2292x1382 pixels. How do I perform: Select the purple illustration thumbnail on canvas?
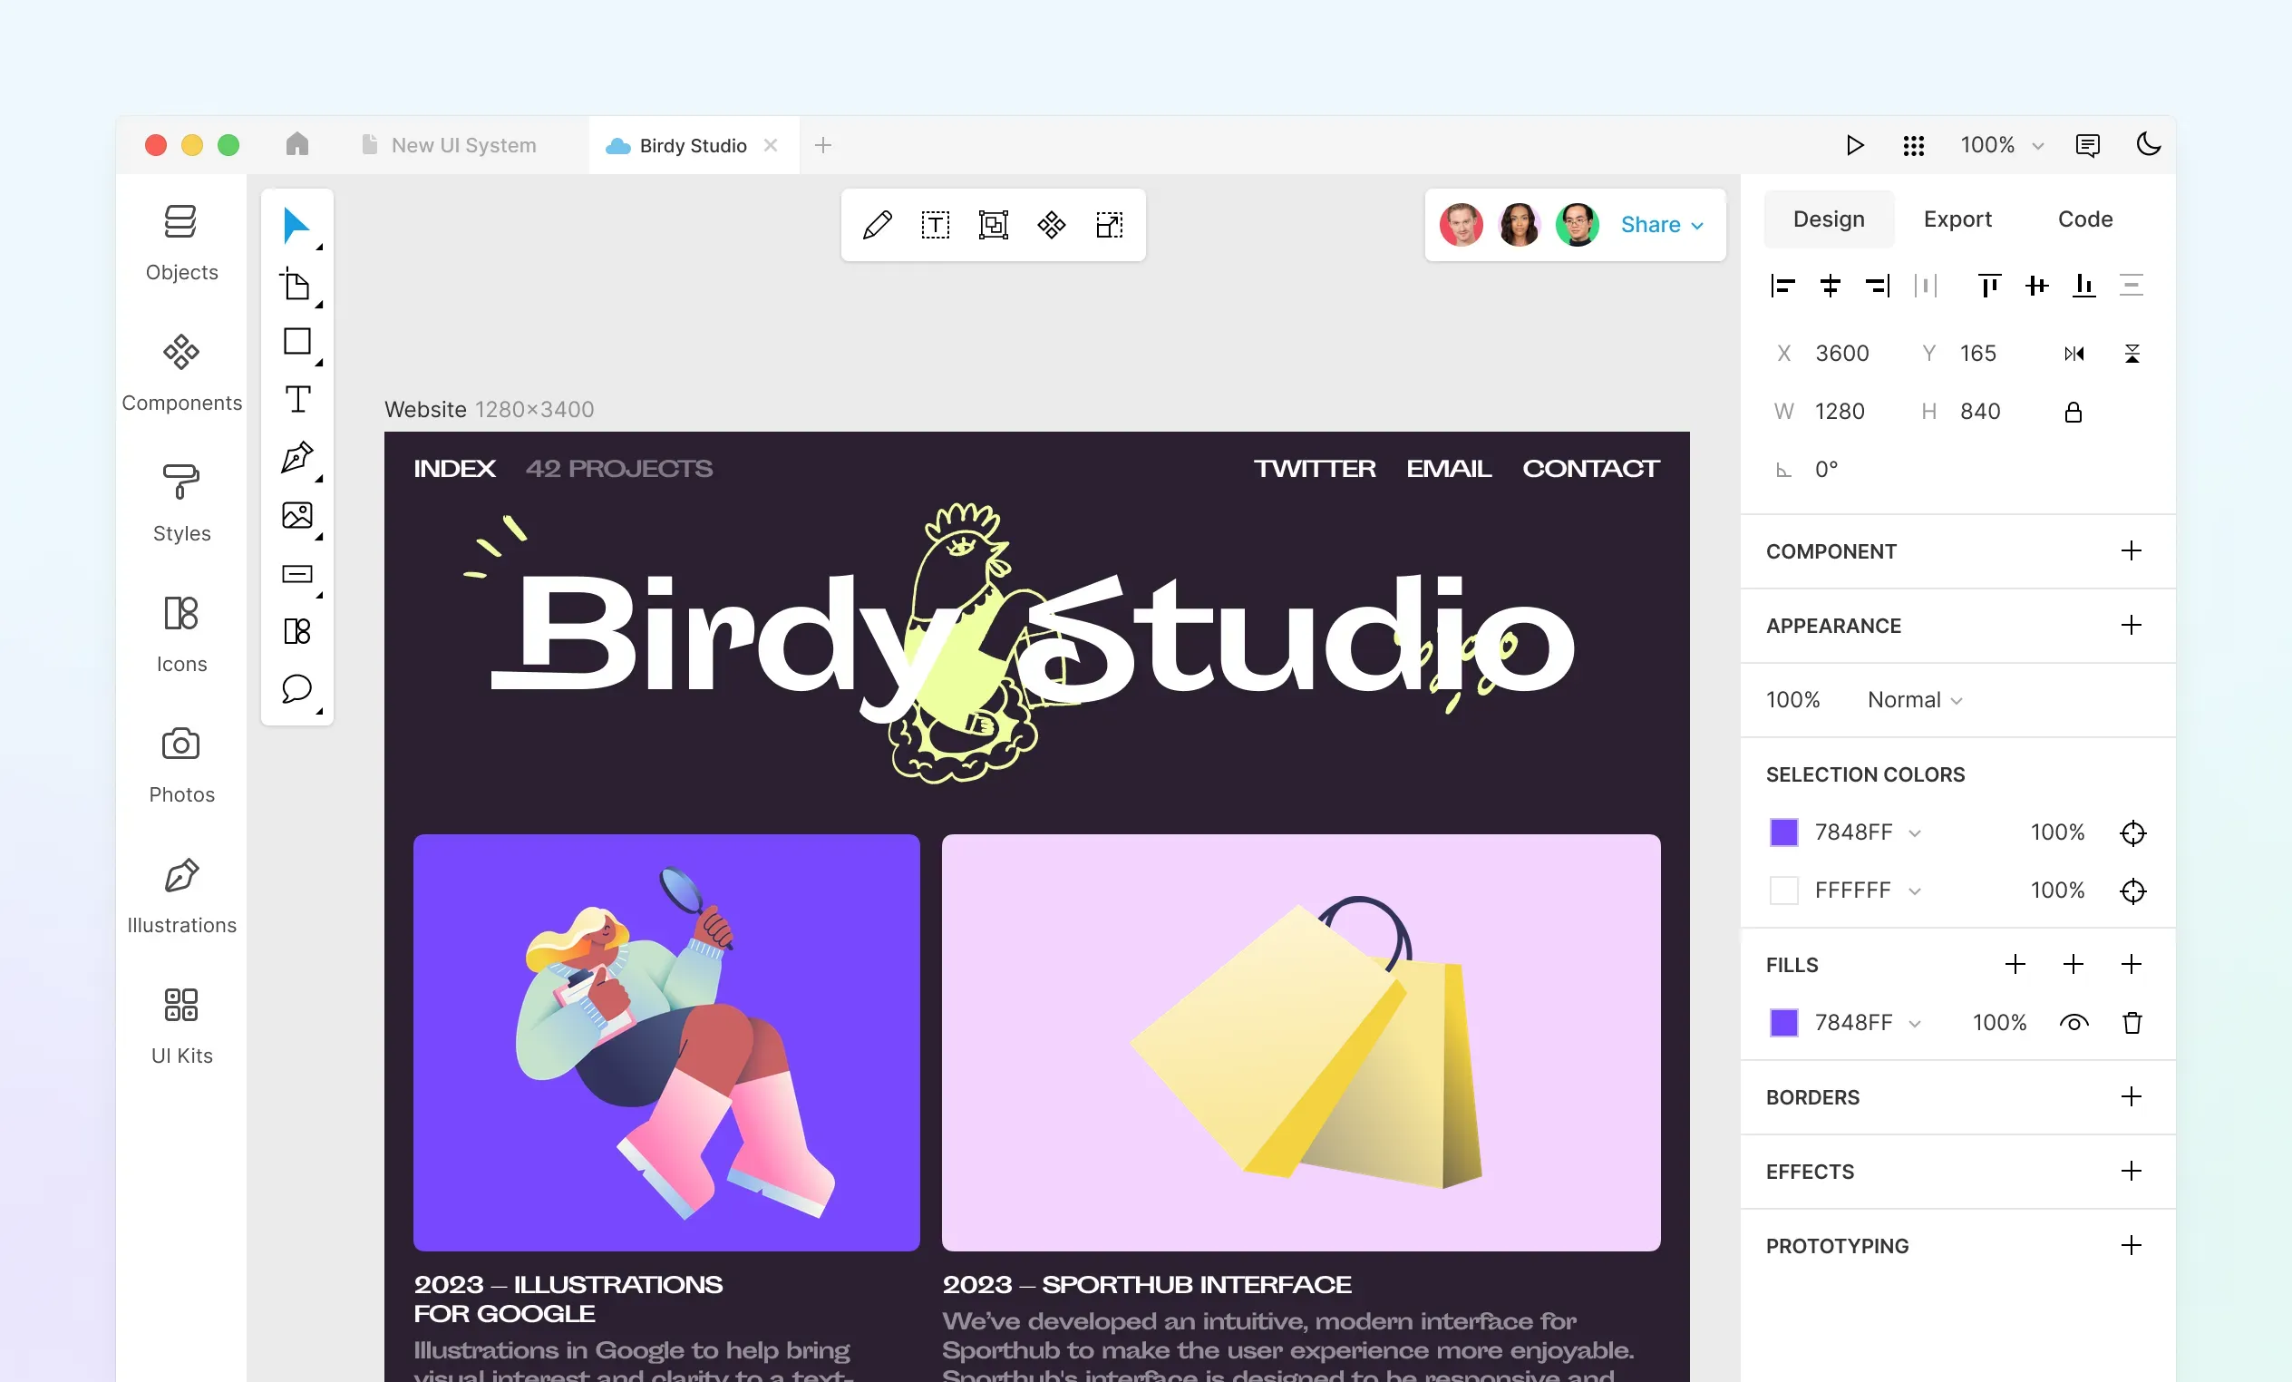666,1042
